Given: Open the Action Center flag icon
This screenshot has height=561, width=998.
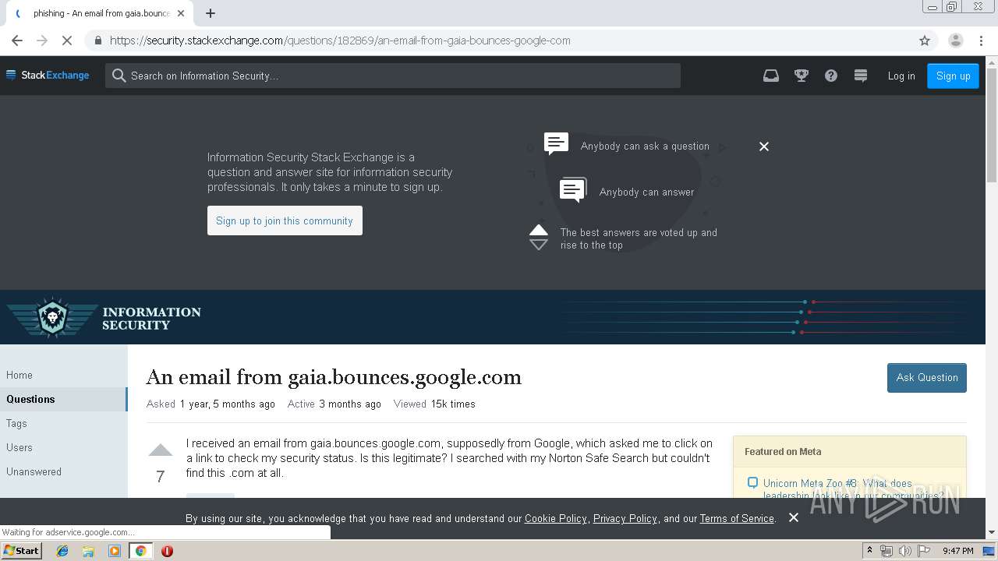Looking at the screenshot, I should click(x=924, y=551).
